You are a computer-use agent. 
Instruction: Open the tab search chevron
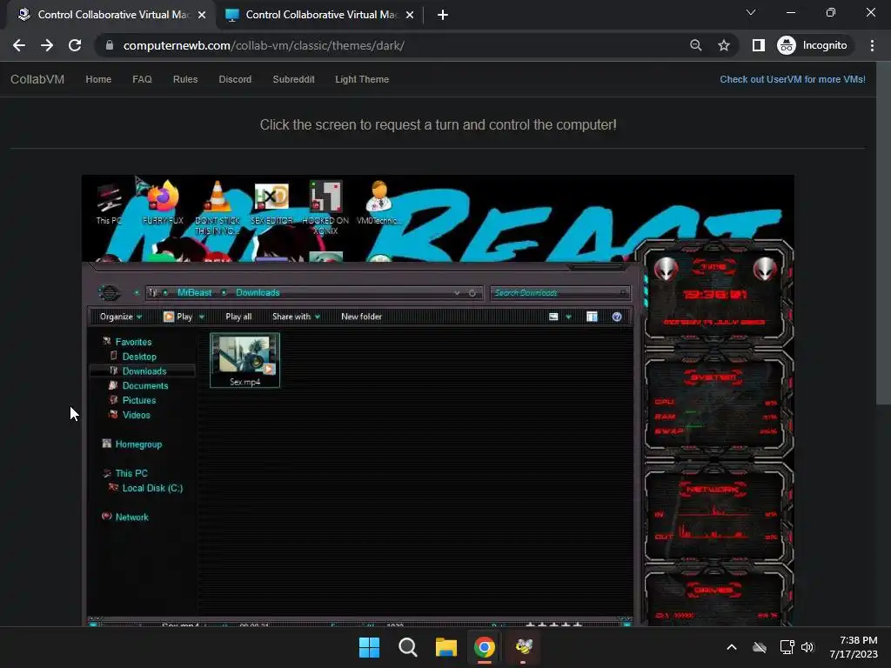751,12
